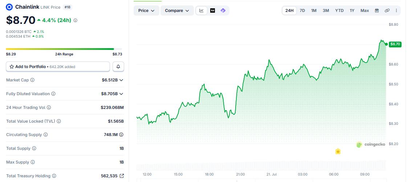Show Max Supply info icon
Screen dimensions: 407x182
point(33,162)
